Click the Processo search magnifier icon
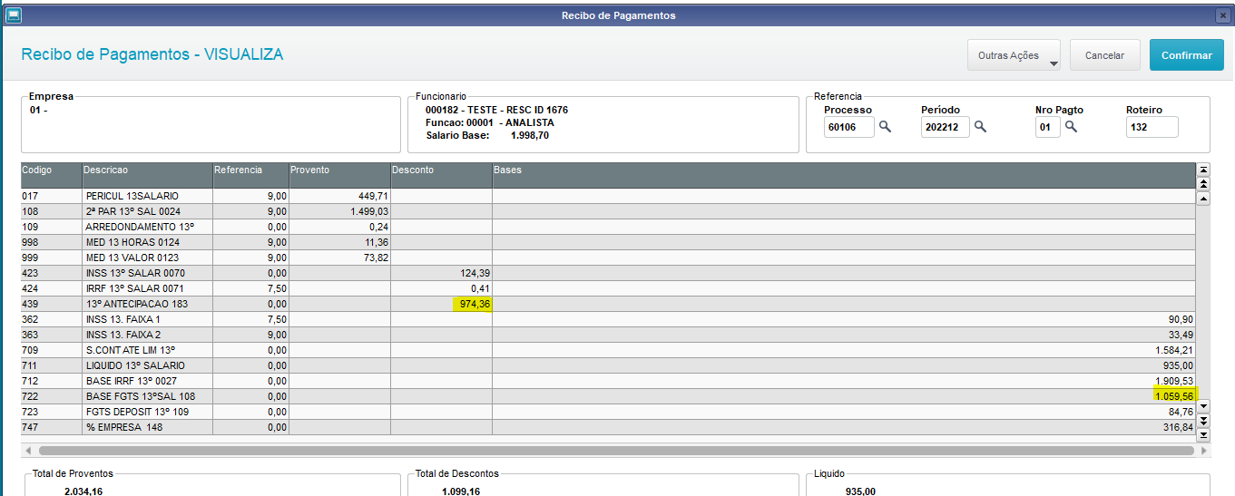Image resolution: width=1235 pixels, height=496 pixels. coord(885,127)
